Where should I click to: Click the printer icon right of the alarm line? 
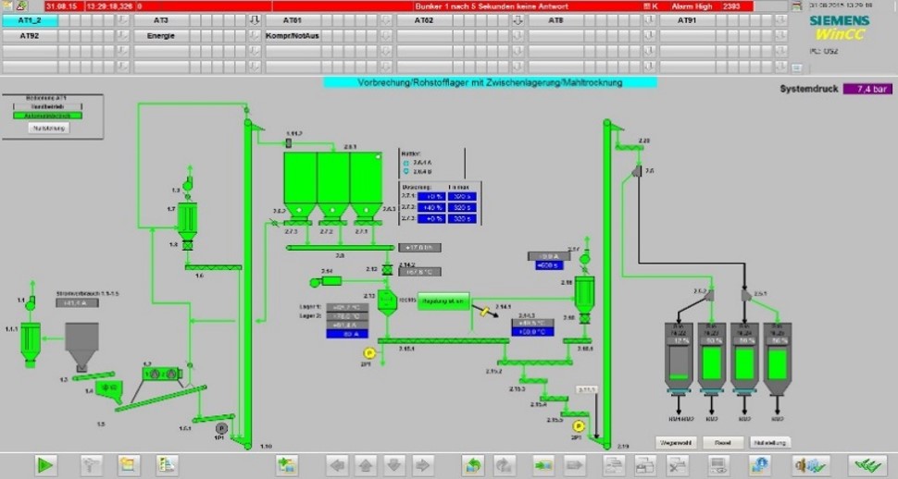click(796, 6)
